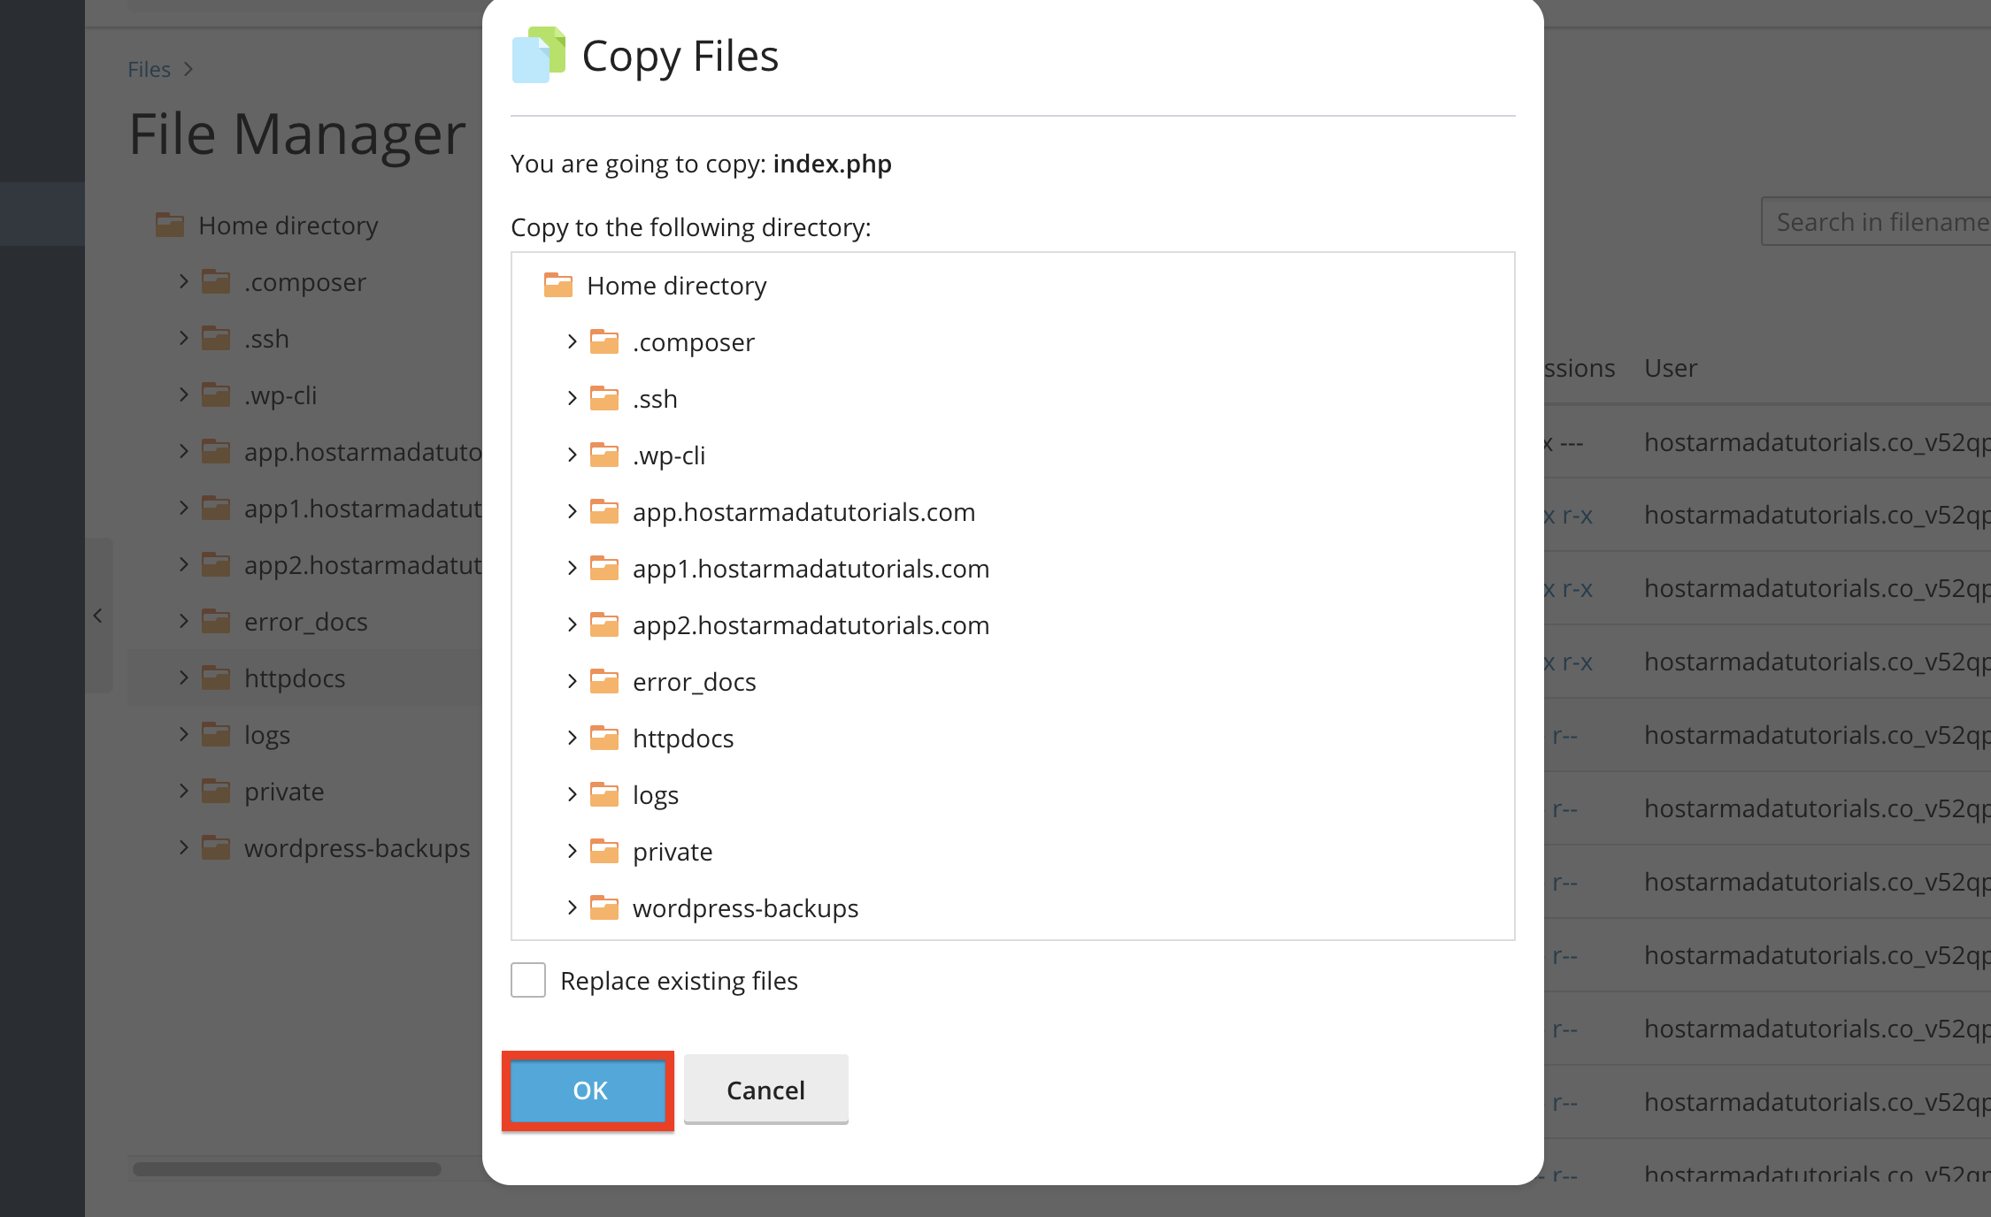This screenshot has height=1217, width=1991.
Task: Expand .composer chevron in background File Manager
Action: 183,281
